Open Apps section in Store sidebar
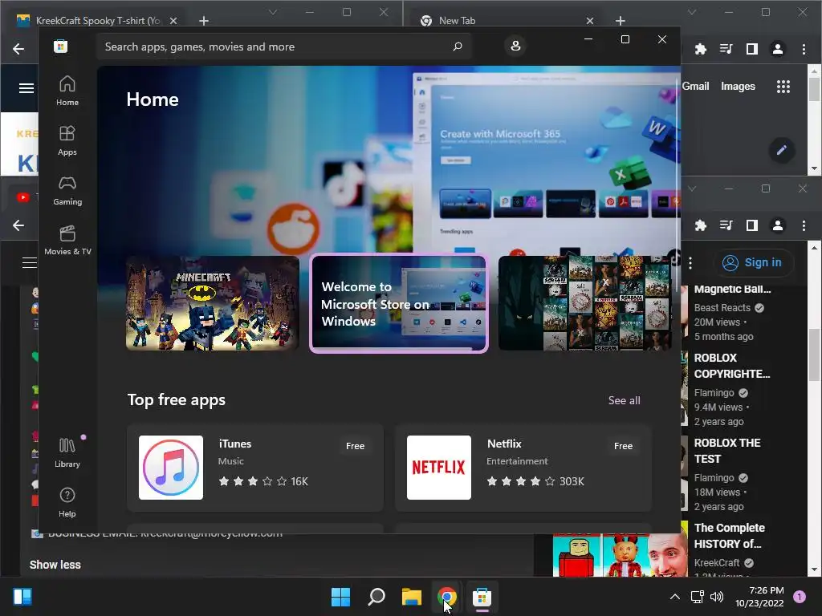This screenshot has width=822, height=616. 67,140
